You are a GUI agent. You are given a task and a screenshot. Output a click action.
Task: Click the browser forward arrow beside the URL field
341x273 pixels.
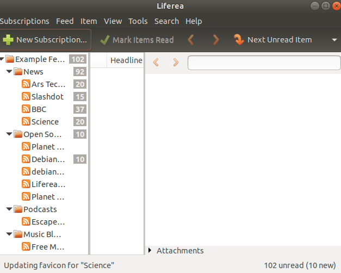(x=176, y=63)
